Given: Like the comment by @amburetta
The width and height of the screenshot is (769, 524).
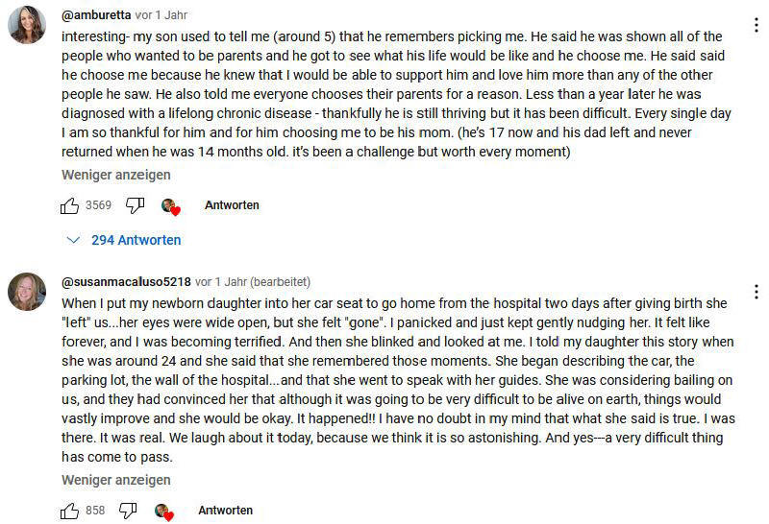Looking at the screenshot, I should point(70,205).
